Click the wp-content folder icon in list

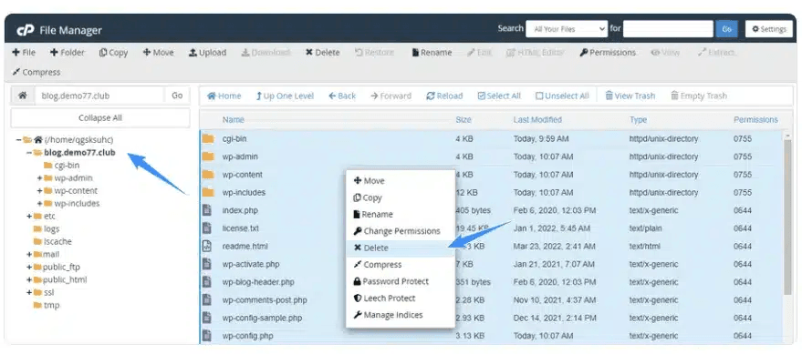208,175
